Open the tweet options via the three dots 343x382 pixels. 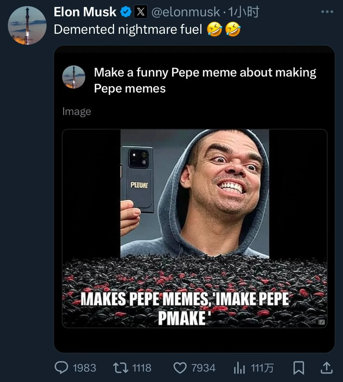[x=327, y=11]
